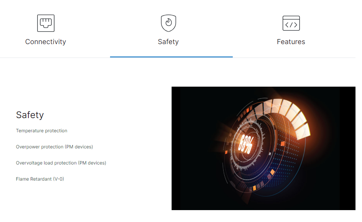
Task: Click the gray divider line under Features
Action: 294,58
